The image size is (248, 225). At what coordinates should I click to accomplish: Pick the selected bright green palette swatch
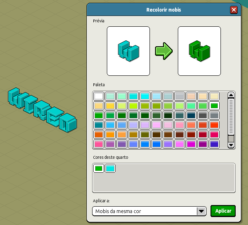click(x=215, y=106)
